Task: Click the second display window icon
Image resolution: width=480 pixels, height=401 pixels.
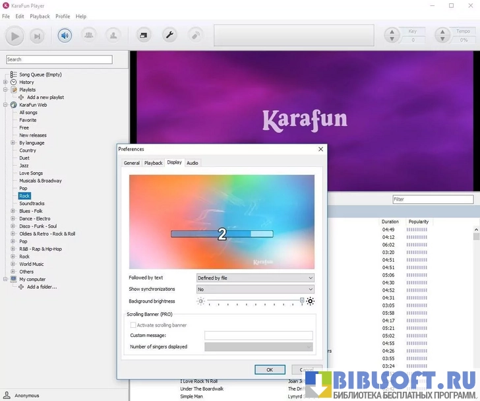Action: click(144, 36)
